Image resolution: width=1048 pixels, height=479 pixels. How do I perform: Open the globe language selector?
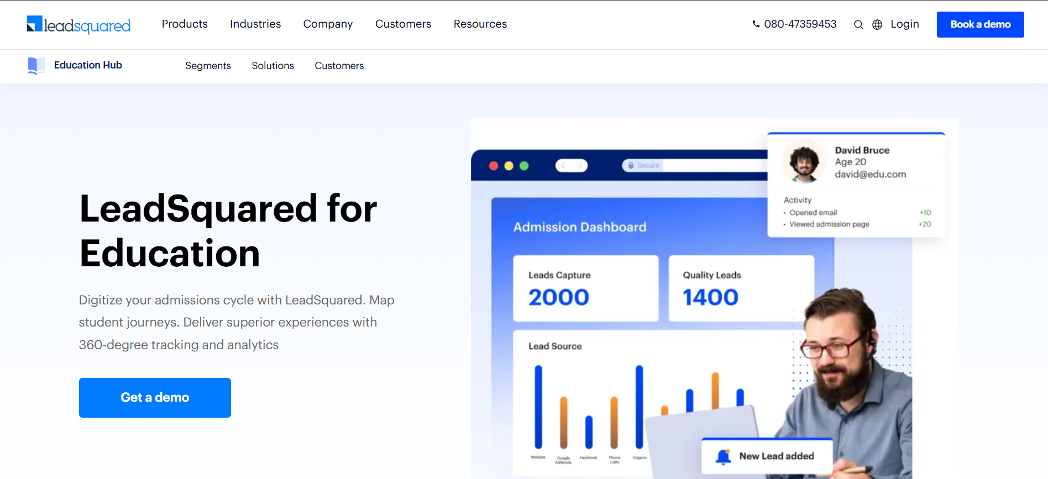[x=877, y=24]
